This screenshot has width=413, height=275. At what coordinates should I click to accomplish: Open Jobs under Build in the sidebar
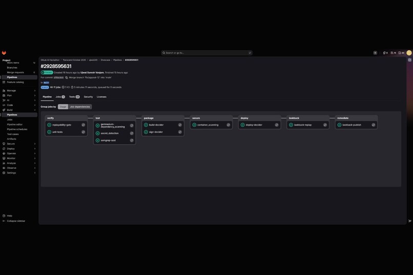click(18, 120)
